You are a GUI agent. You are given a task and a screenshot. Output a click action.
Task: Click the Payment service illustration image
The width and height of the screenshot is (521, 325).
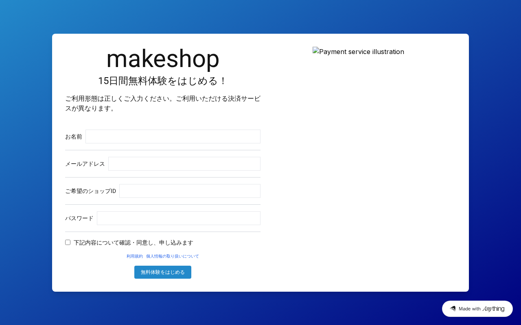[358, 52]
